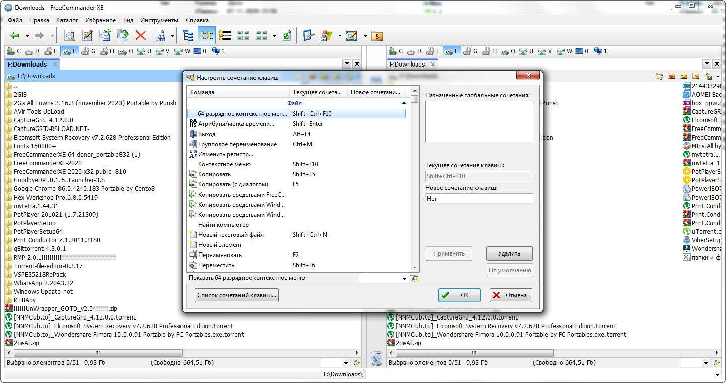The width and height of the screenshot is (726, 383).
Task: Click the notepad with pencil toolbar icon
Action: [351, 36]
